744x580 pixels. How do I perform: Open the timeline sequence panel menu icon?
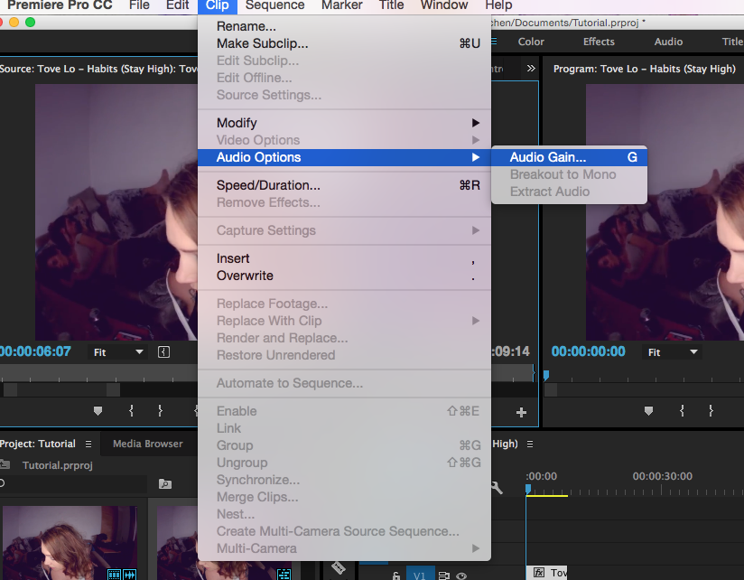530,444
